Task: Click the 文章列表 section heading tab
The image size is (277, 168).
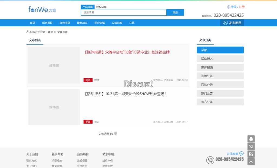Action: (35, 40)
